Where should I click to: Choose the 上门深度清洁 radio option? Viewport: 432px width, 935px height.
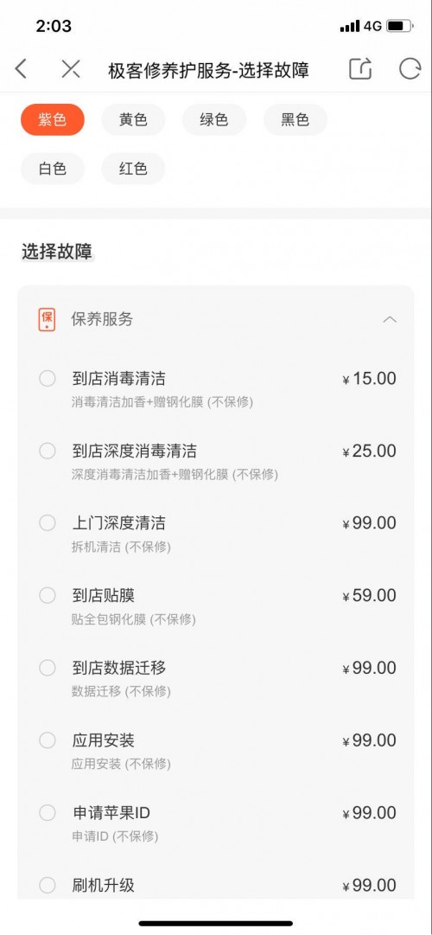pyautogui.click(x=47, y=523)
